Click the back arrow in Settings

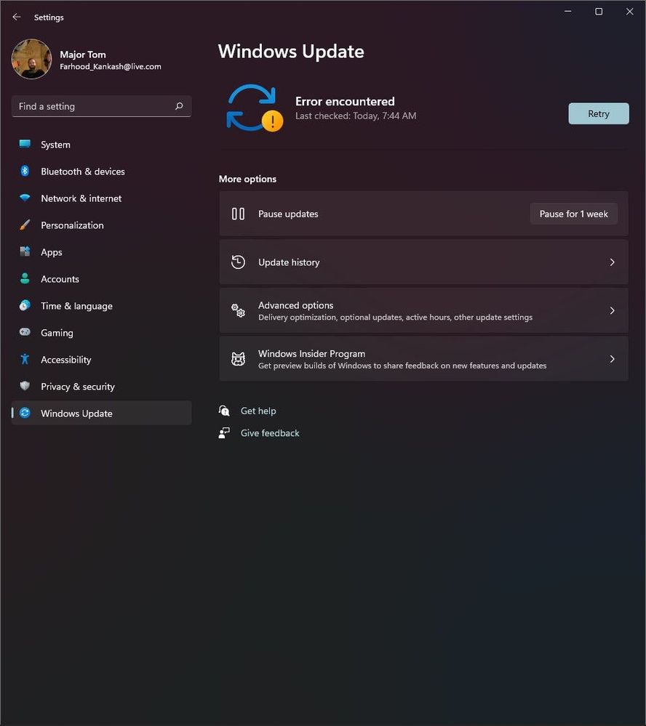16,16
